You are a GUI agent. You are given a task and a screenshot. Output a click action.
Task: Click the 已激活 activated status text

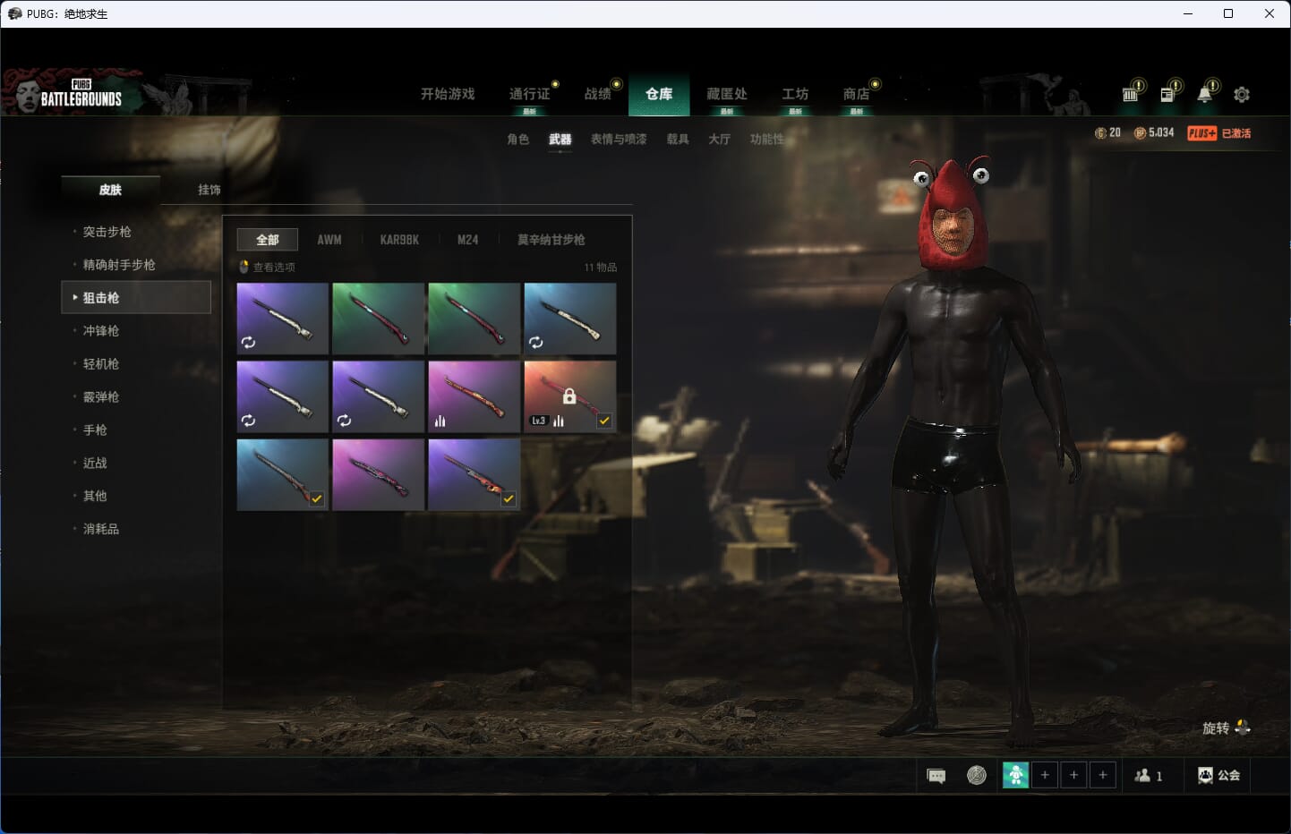point(1236,132)
